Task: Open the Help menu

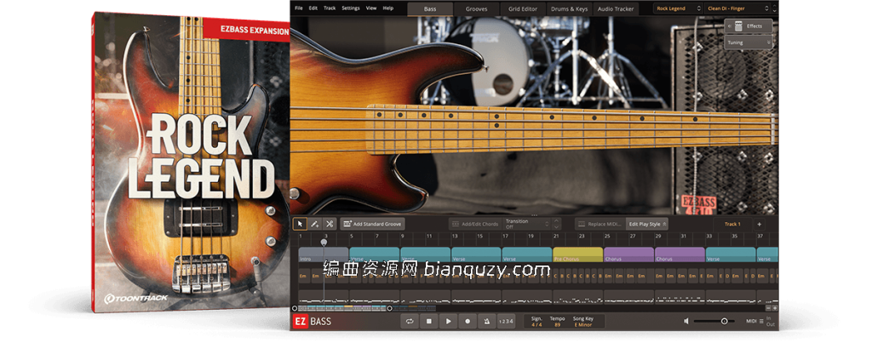Action: (388, 9)
